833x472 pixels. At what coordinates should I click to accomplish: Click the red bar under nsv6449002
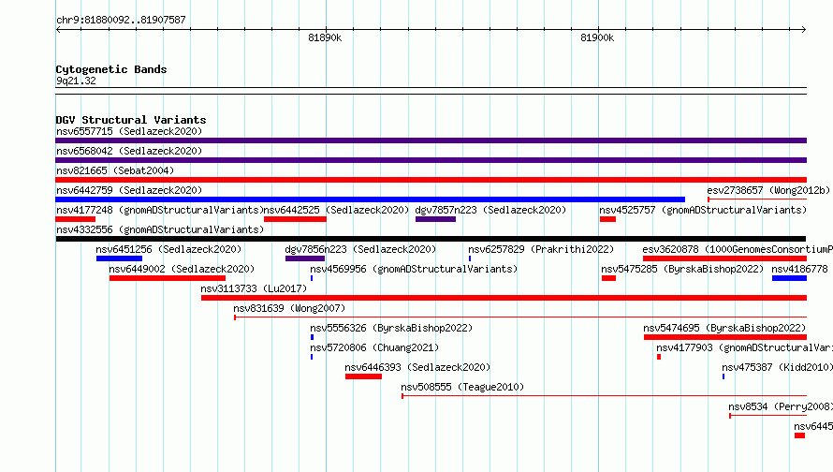[168, 278]
